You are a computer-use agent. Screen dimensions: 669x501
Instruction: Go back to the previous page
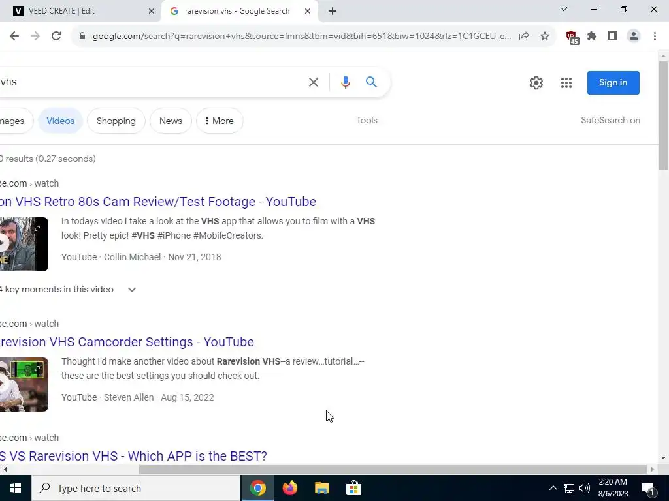coord(14,37)
